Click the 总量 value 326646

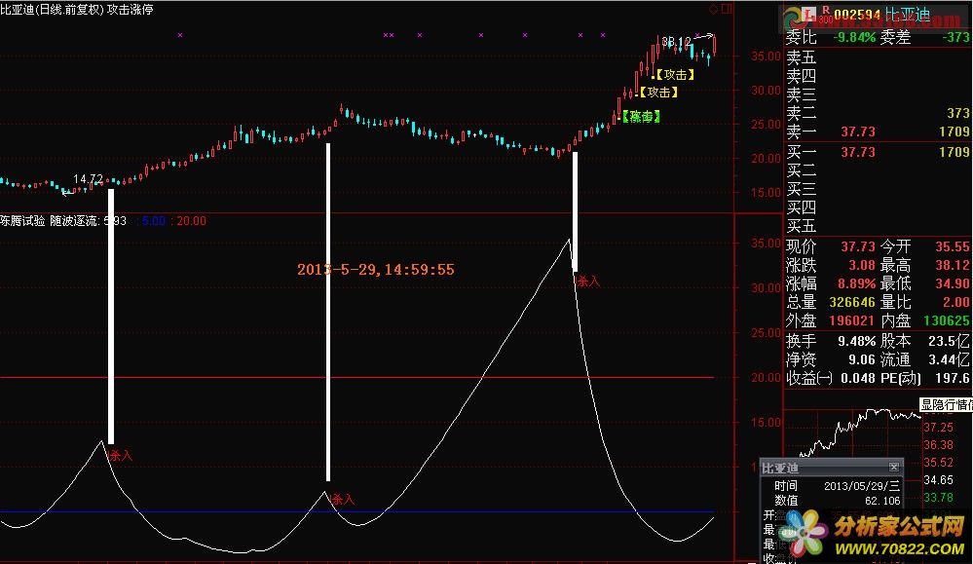852,302
